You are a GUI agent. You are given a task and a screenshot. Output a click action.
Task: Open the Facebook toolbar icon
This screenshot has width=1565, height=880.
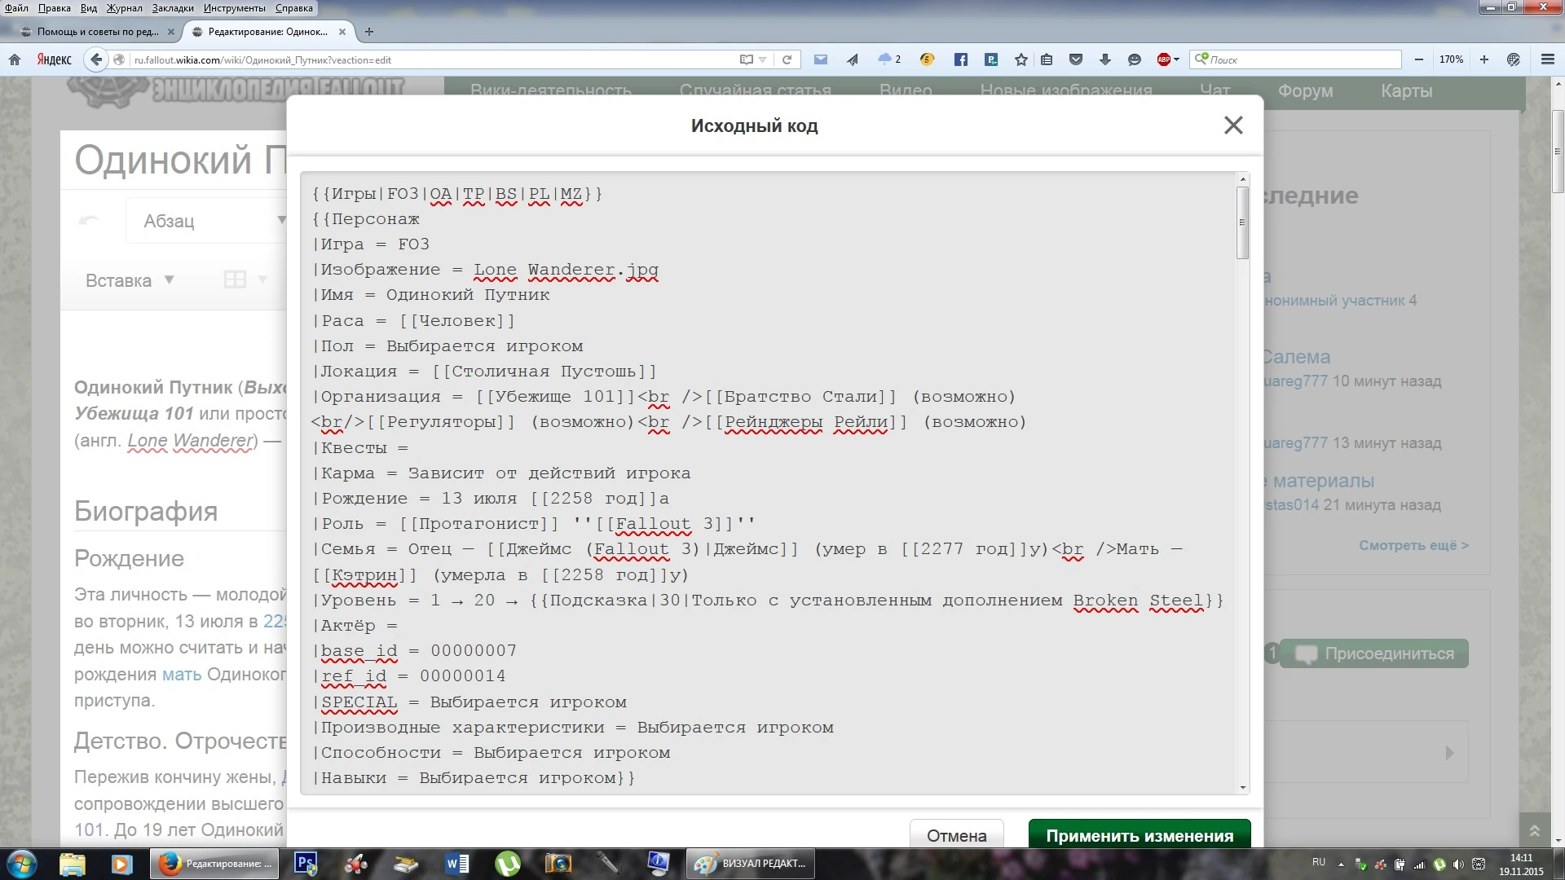(960, 59)
